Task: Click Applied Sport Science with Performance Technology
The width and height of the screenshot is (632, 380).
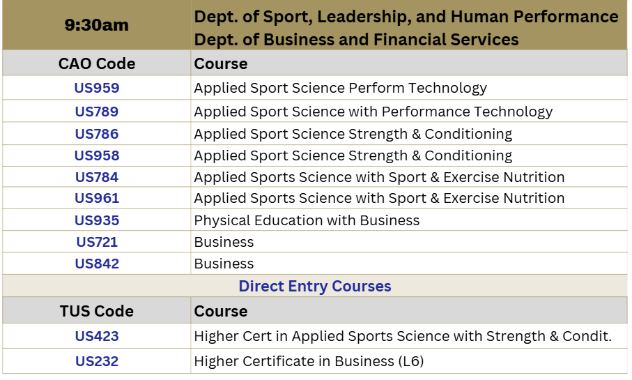Action: pos(373,112)
